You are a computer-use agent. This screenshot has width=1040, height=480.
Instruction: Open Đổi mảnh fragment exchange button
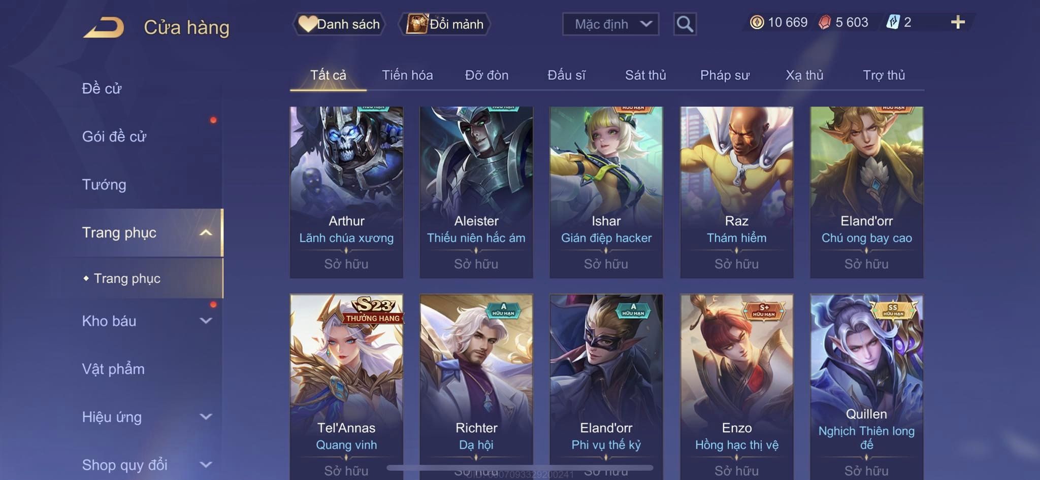coord(445,24)
